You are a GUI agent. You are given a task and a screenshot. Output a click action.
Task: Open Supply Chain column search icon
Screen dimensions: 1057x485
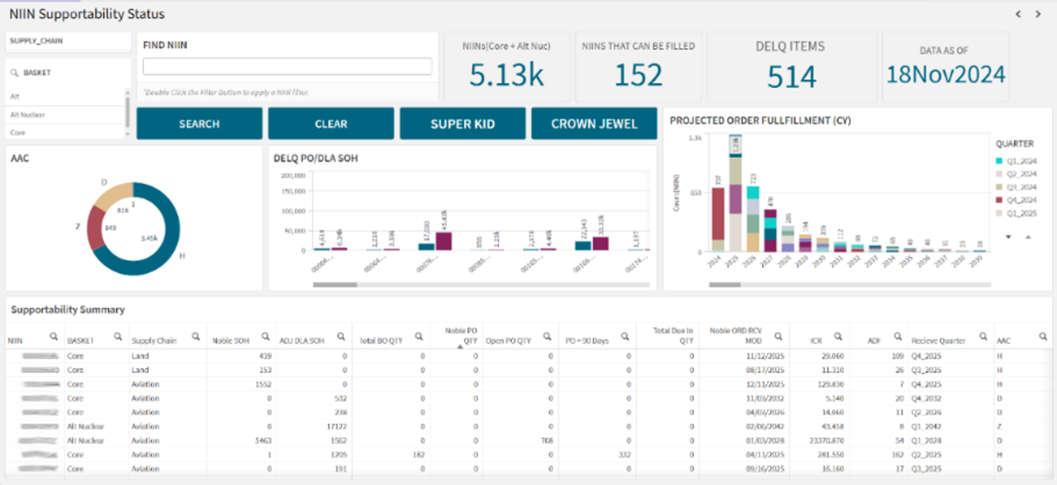[x=196, y=336]
